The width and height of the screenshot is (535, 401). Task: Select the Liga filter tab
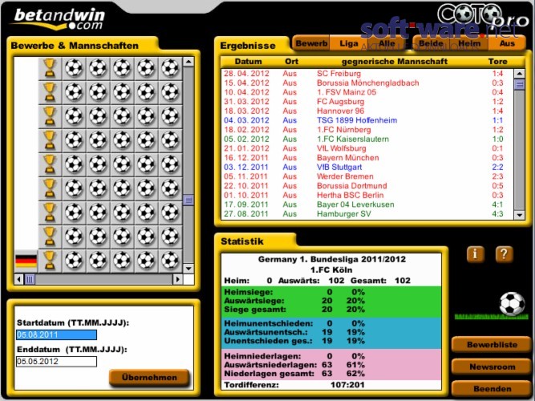point(349,43)
